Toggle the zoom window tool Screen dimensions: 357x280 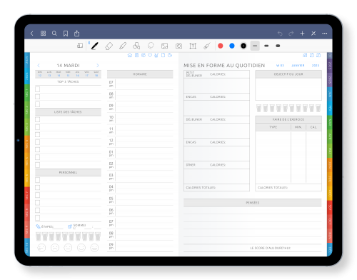pos(80,46)
